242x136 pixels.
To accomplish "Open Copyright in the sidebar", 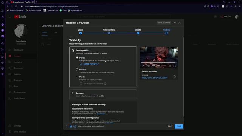I will click(21, 80).
